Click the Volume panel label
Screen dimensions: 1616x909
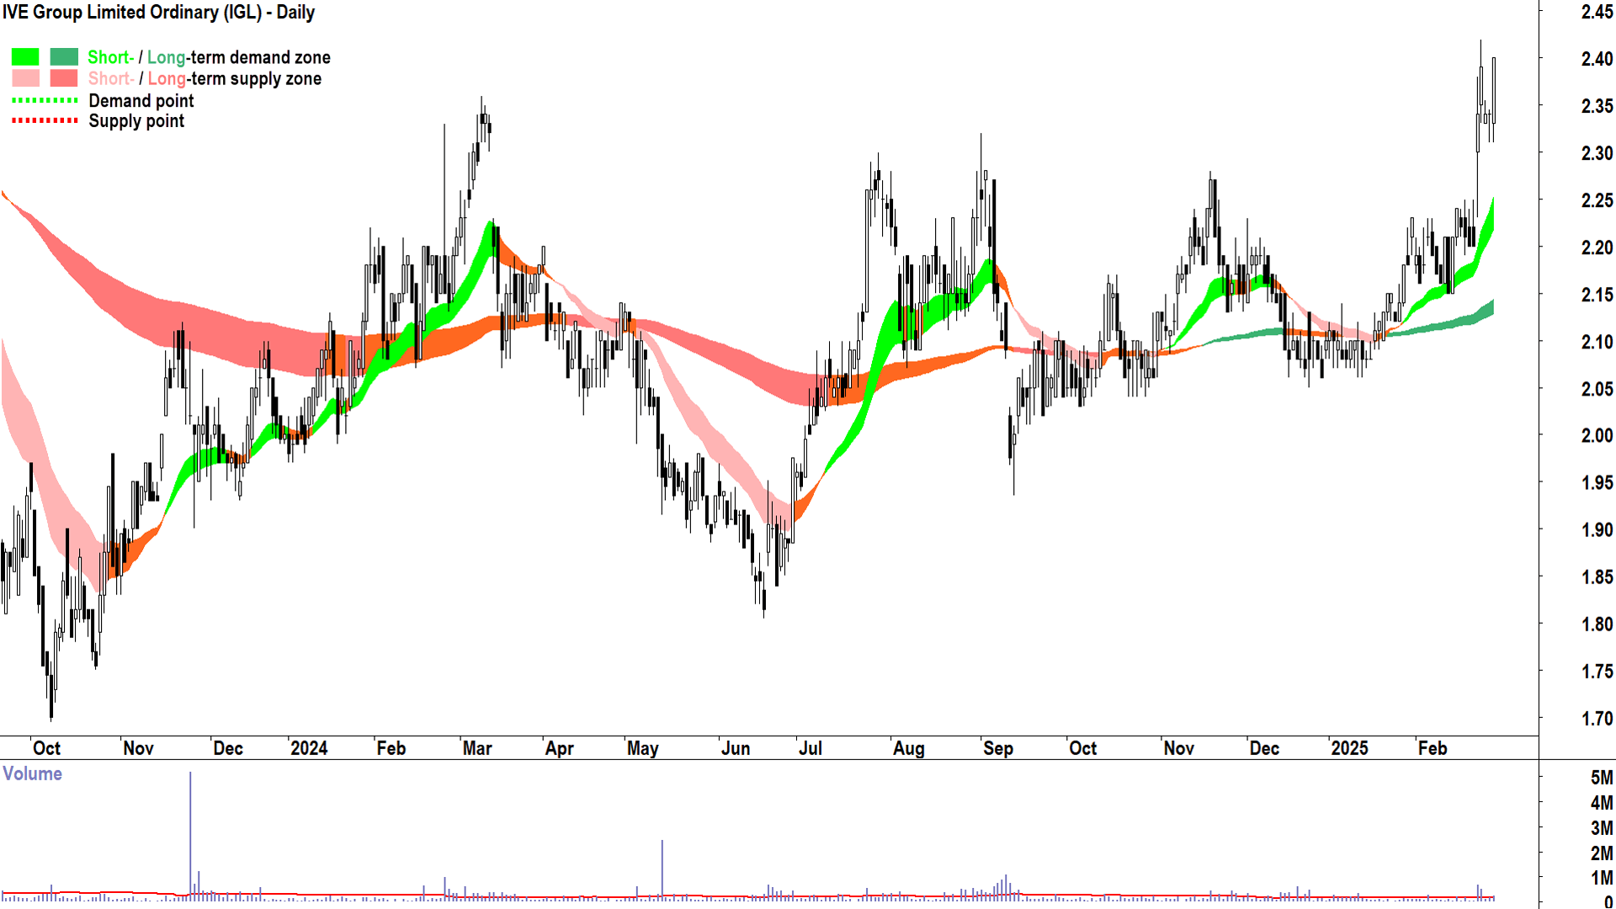(32, 773)
